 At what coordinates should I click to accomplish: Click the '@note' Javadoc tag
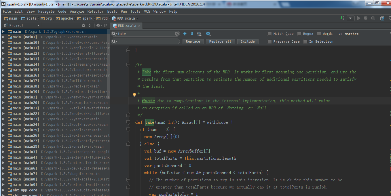click(149, 101)
